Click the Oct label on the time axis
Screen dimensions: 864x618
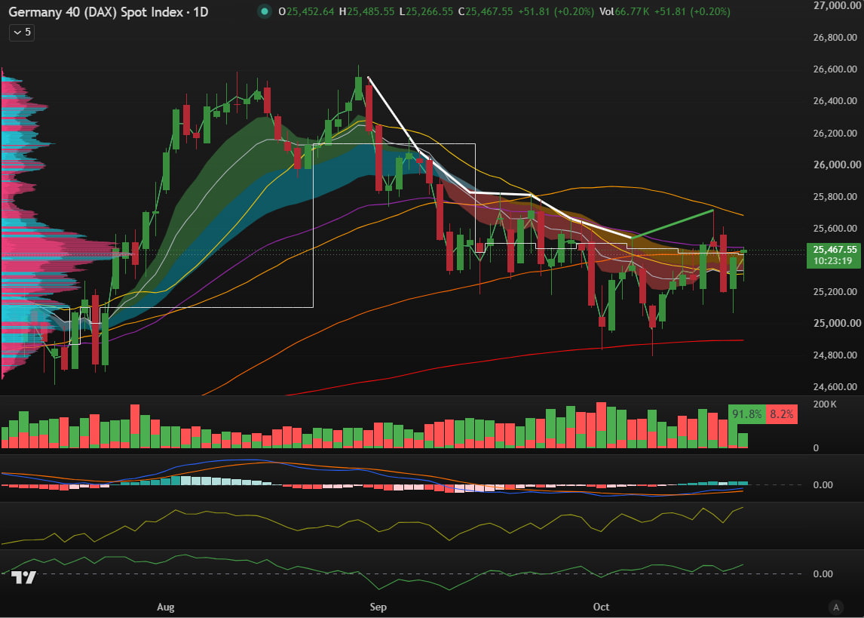point(601,607)
